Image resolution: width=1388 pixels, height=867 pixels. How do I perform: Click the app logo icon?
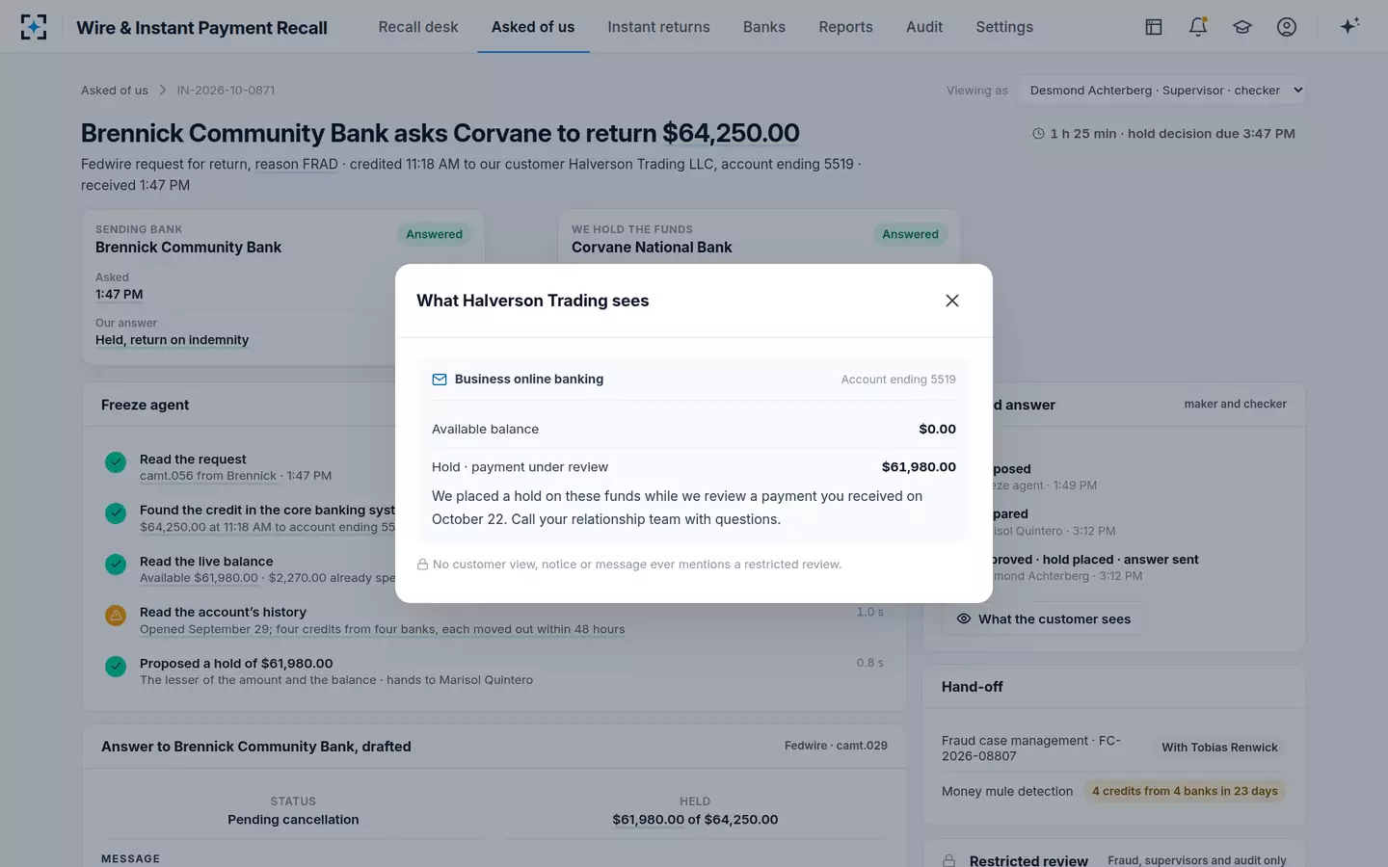tap(34, 27)
